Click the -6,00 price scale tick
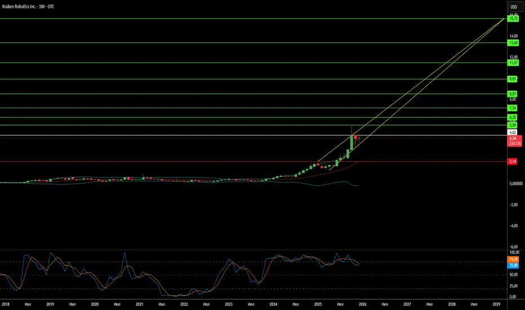This screenshot has width=525, height=310. click(514, 247)
